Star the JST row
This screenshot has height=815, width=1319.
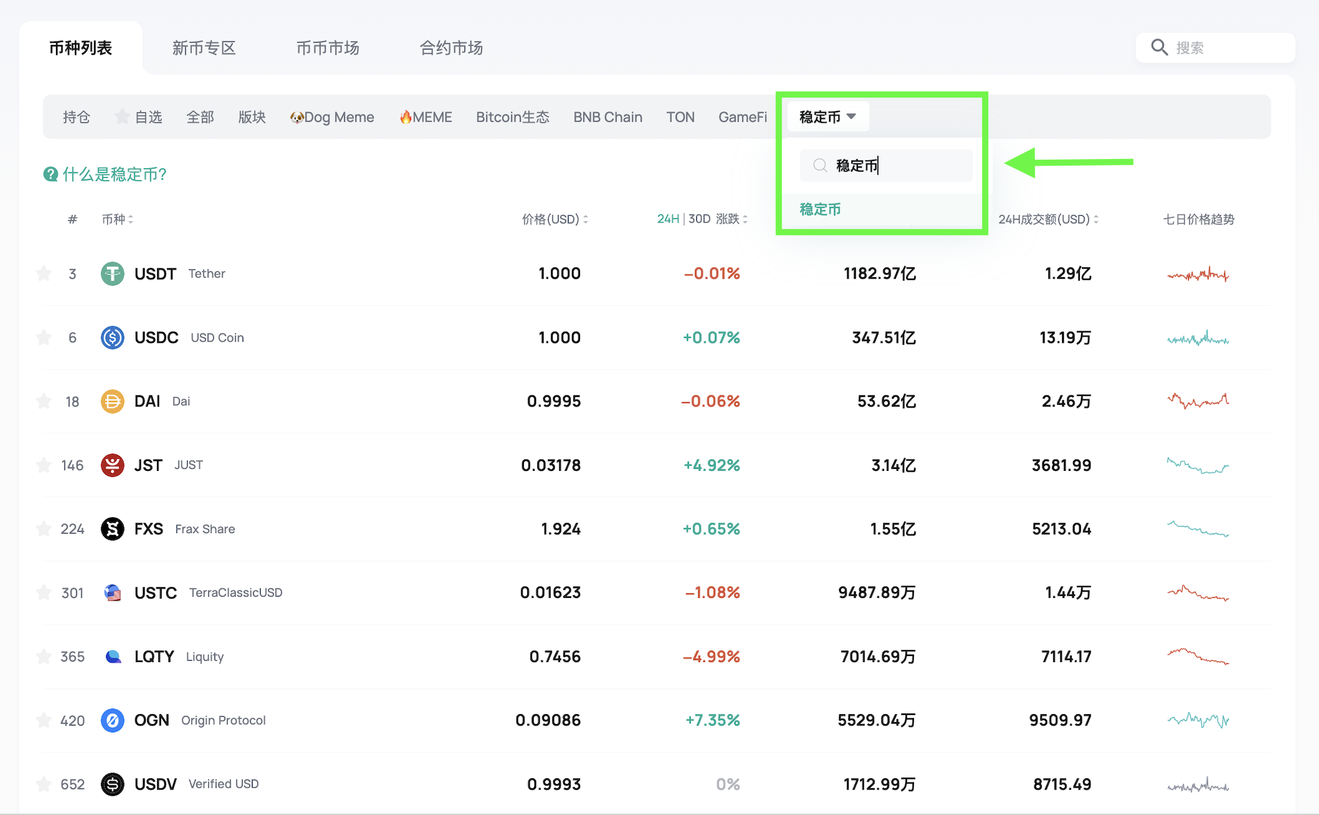pos(44,465)
